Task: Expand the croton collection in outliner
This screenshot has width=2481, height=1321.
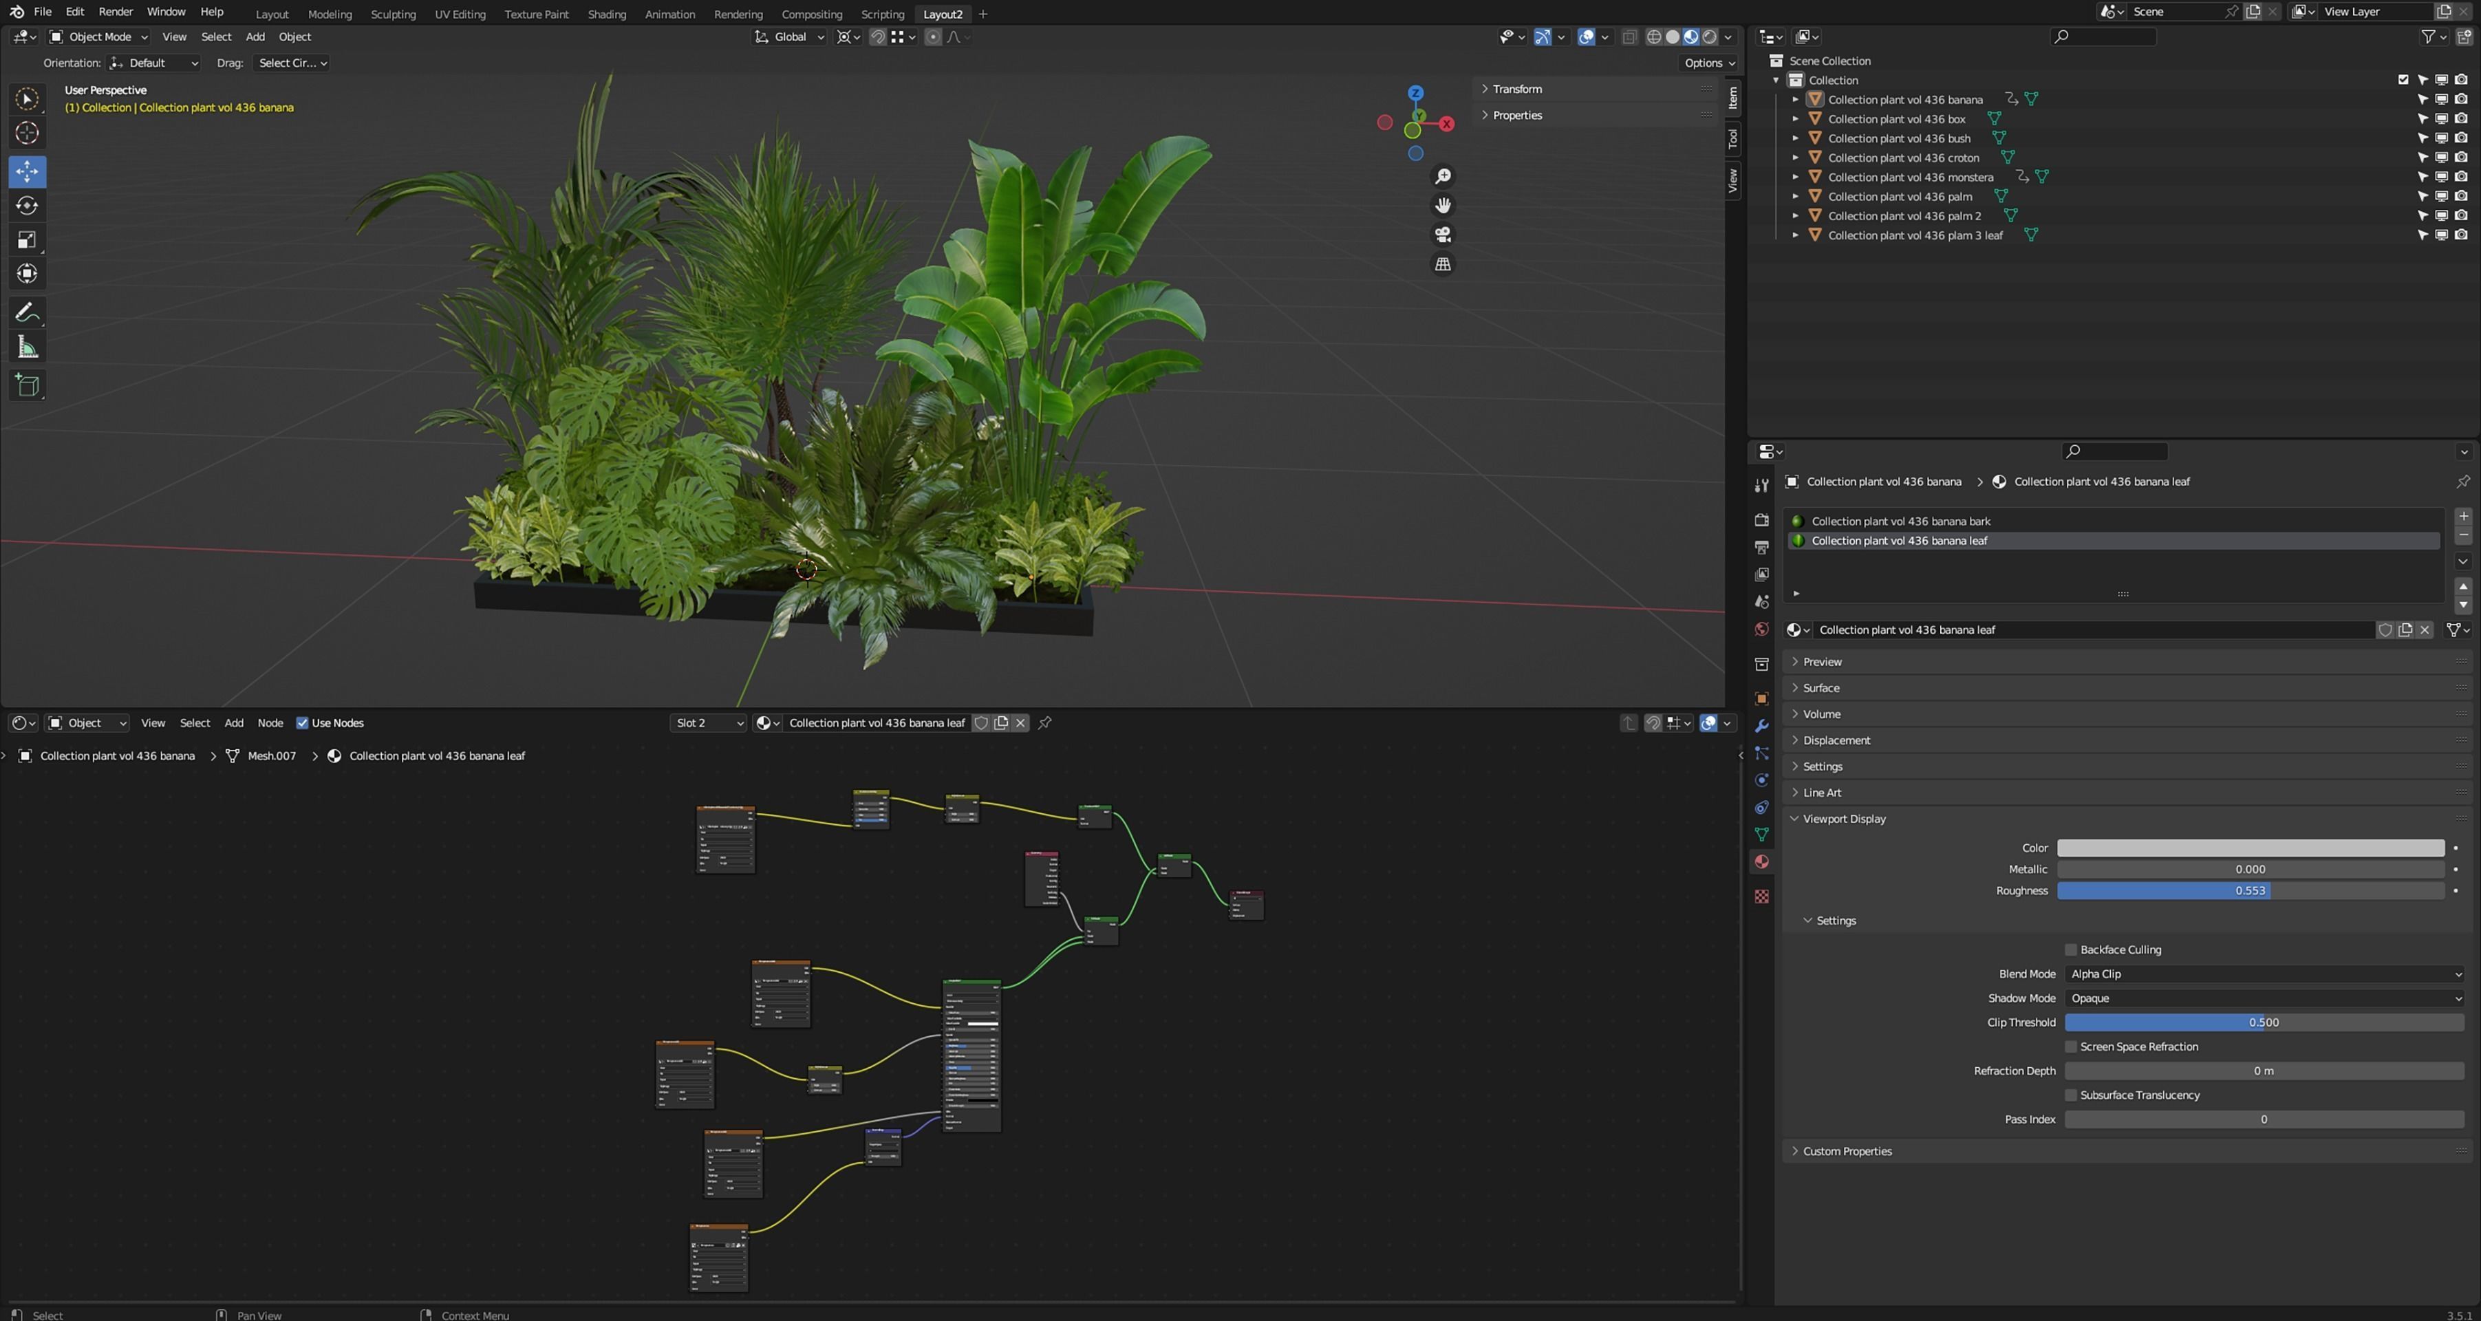Action: [1795, 158]
